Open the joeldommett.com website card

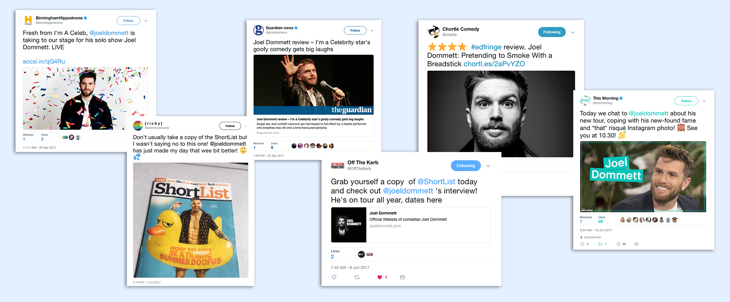410,225
